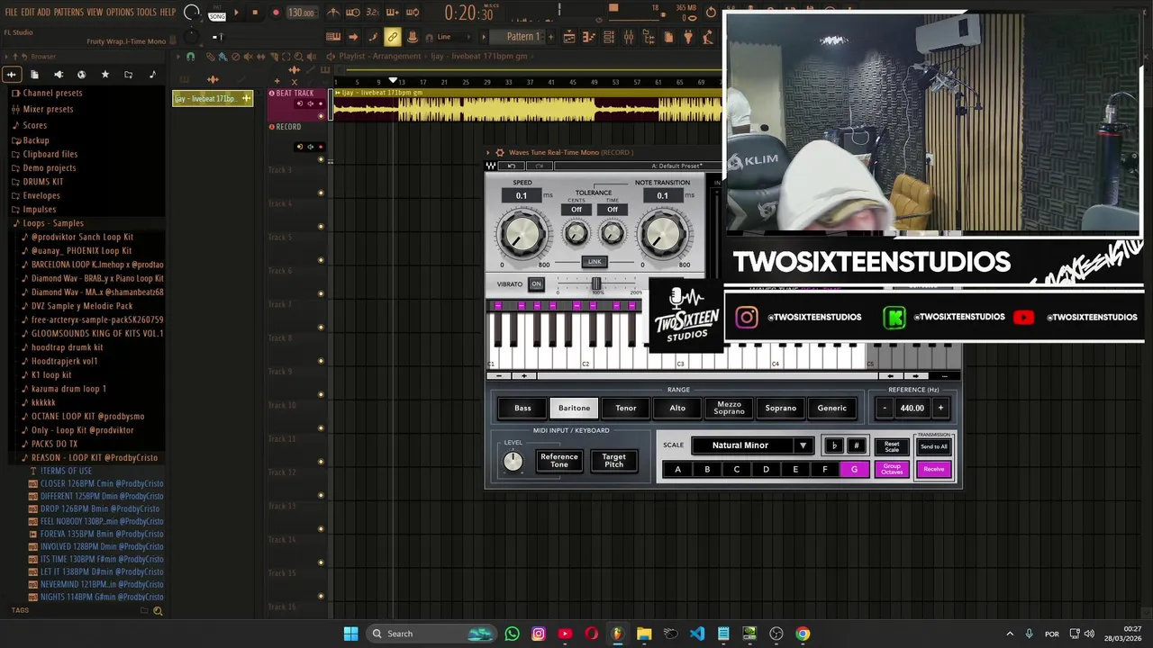The width and height of the screenshot is (1153, 648).
Task: Click the Reference Tone button
Action: [x=559, y=461]
